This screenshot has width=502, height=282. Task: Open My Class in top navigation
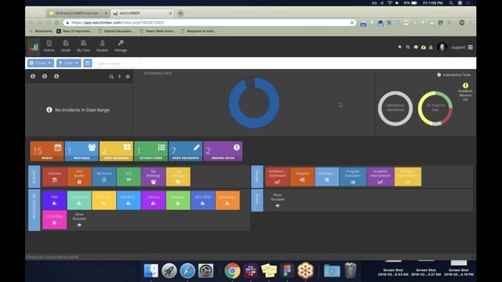coord(83,46)
